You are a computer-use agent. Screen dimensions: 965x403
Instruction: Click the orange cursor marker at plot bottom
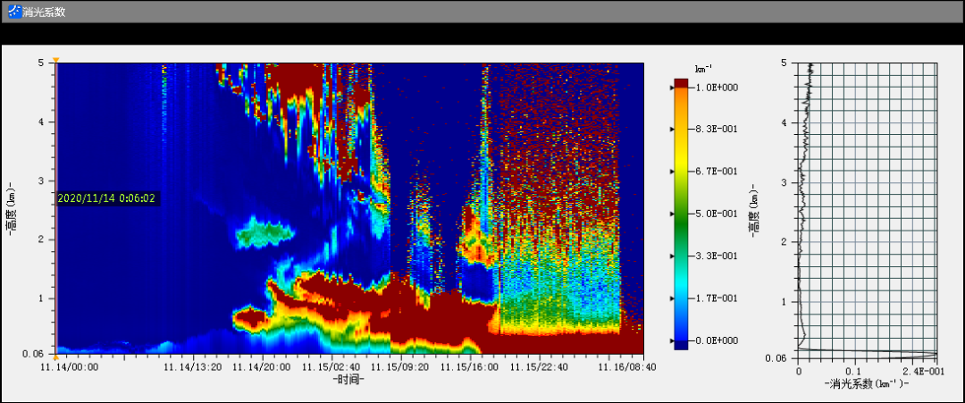(55, 356)
